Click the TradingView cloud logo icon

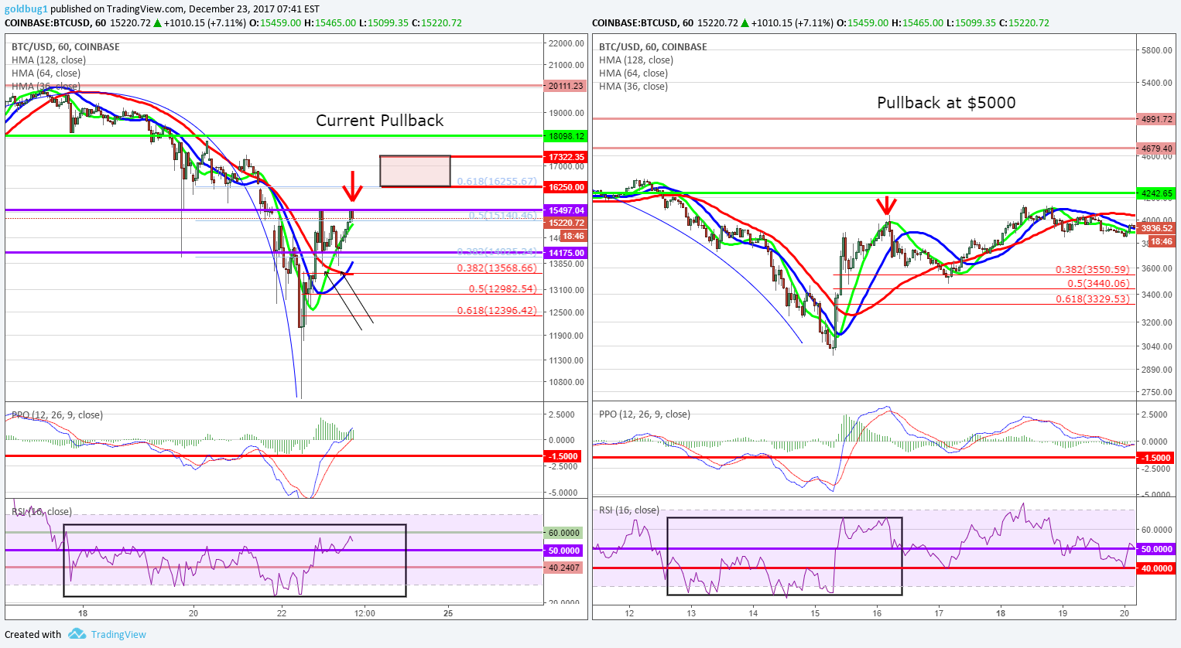click(x=77, y=634)
